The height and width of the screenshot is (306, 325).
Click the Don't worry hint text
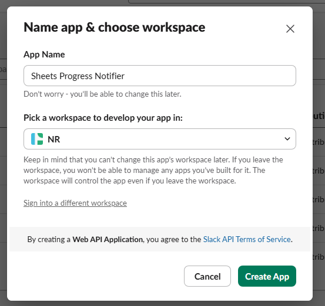pos(102,94)
